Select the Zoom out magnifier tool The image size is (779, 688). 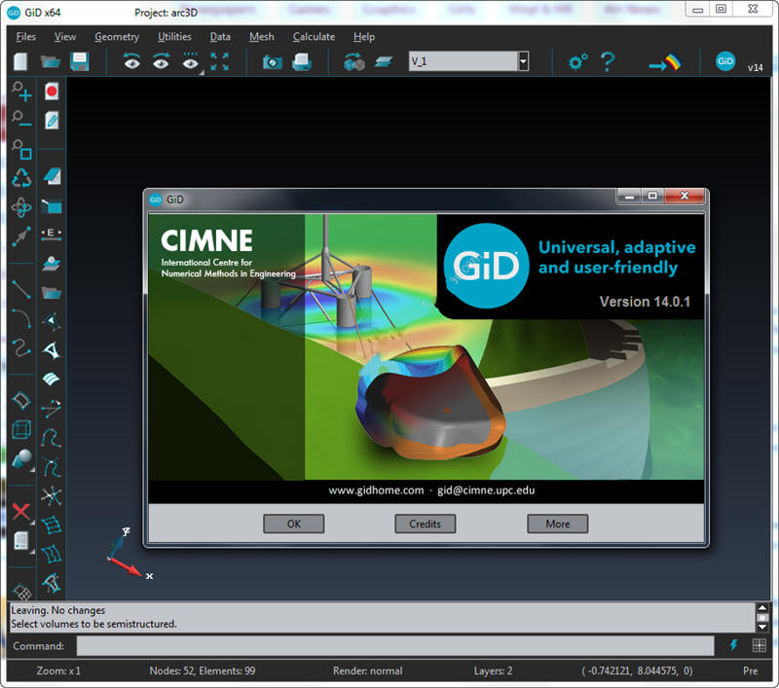pyautogui.click(x=21, y=119)
